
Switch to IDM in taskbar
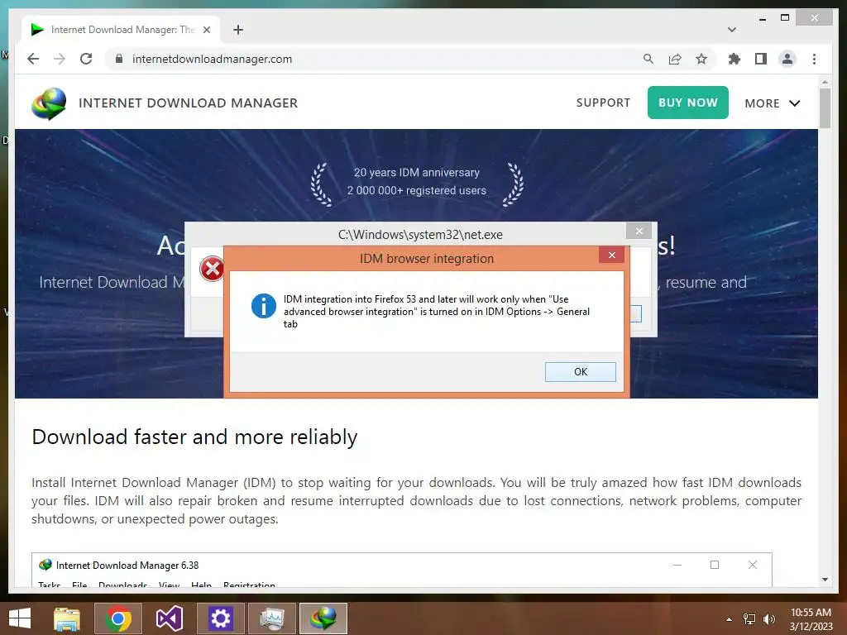pos(323,618)
